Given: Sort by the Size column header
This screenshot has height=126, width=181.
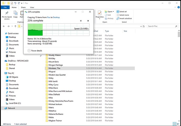Looking at the screenshot, I should pos(125,31).
